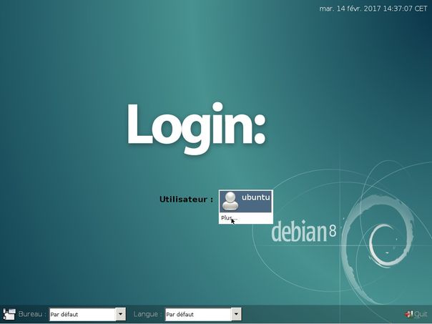
Task: Click the 'Utilisateur :' label
Action: (x=186, y=200)
